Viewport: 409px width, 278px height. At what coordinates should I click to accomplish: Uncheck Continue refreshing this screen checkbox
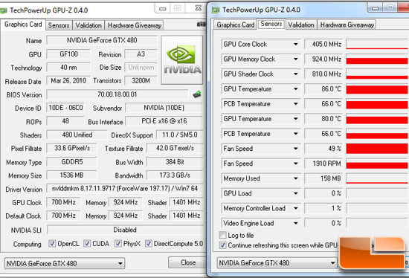222,245
